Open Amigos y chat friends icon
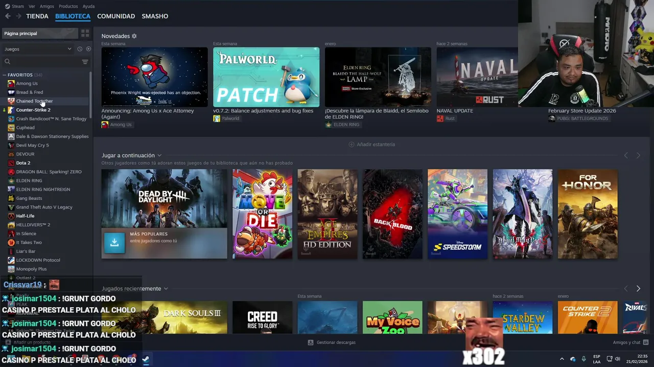Screen dimensions: 654x367 tap(646, 343)
